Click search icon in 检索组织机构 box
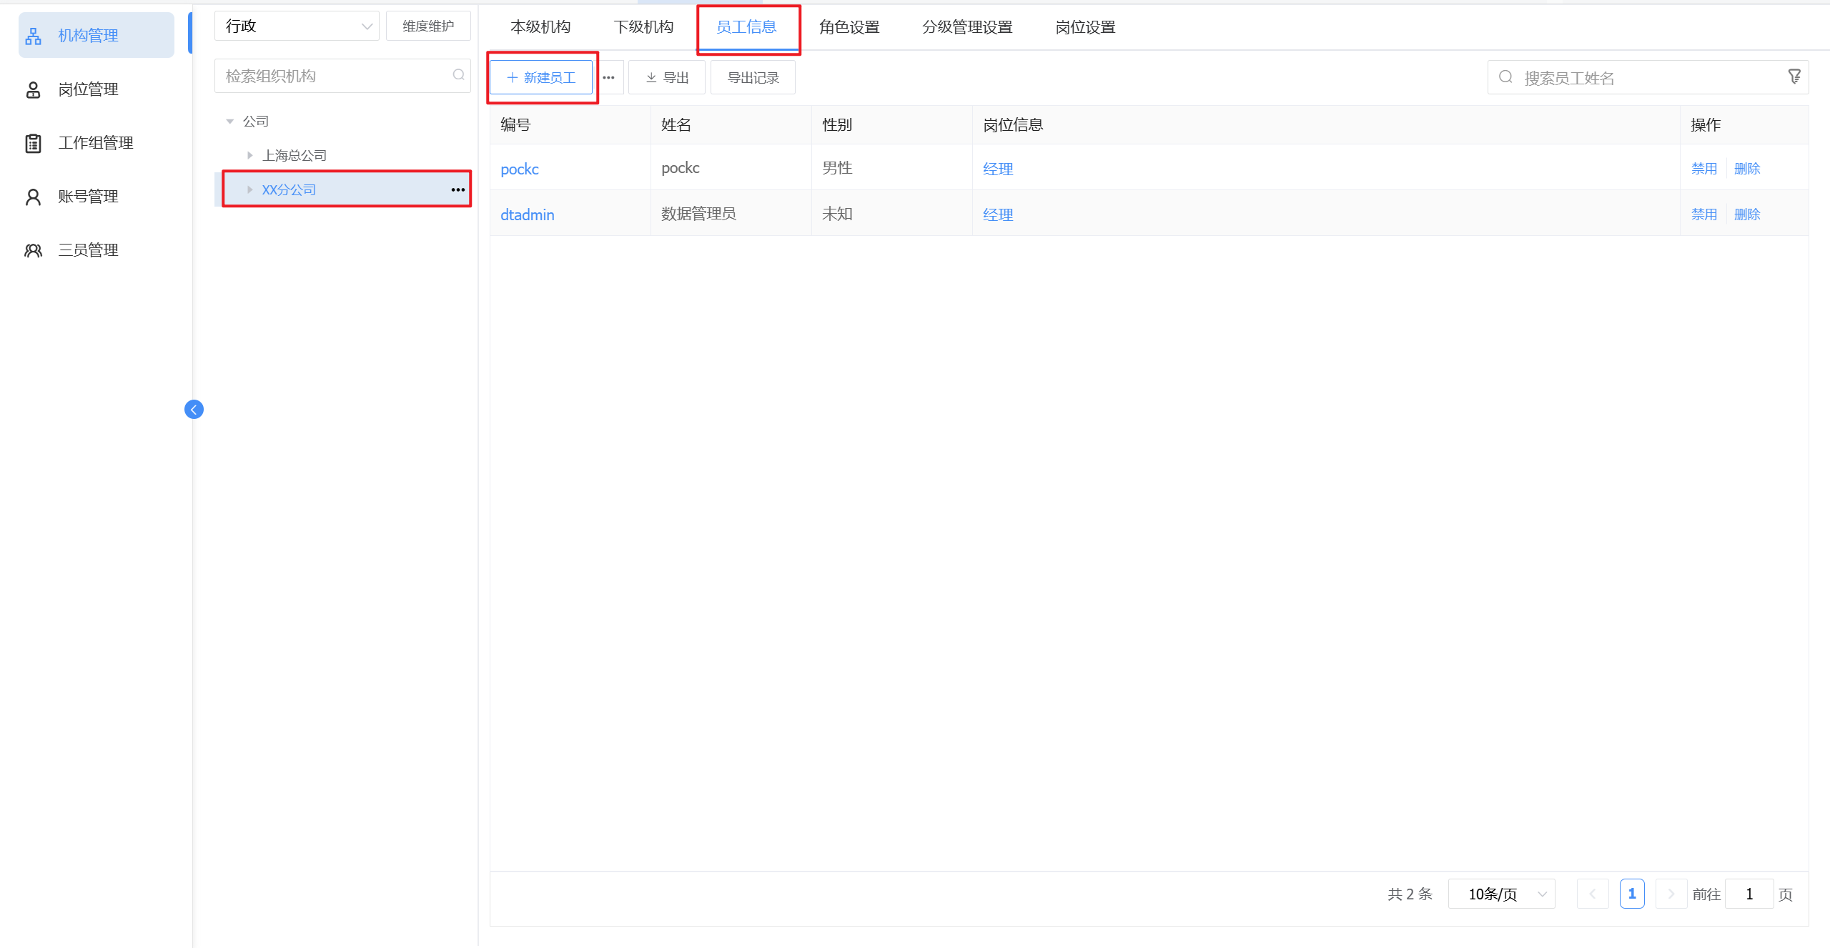 pos(458,75)
